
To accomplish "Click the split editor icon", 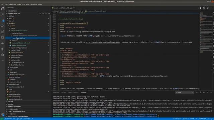I will point(207,8).
